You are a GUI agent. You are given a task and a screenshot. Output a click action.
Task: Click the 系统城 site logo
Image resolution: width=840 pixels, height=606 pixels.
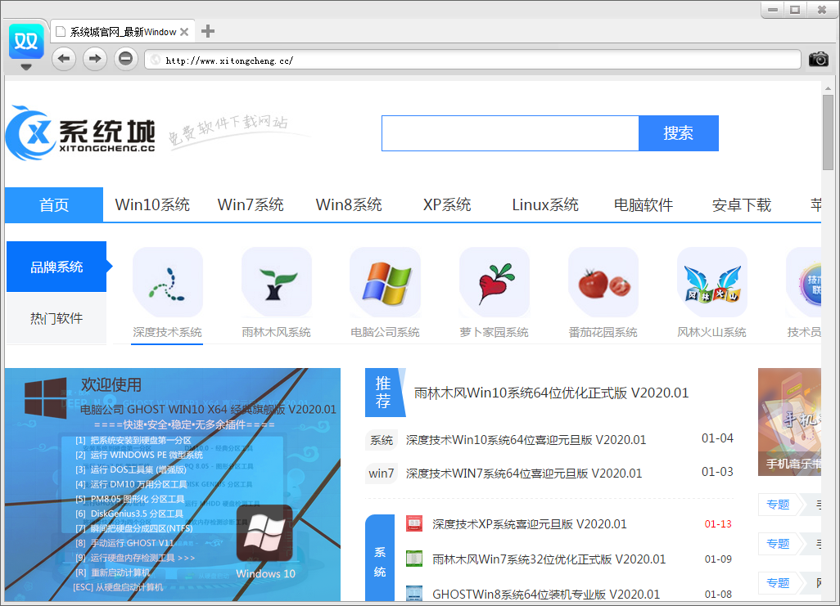point(80,132)
